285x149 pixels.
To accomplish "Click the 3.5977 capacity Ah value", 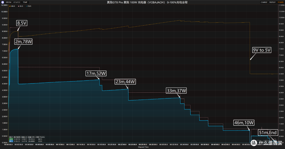I will click(24, 139).
